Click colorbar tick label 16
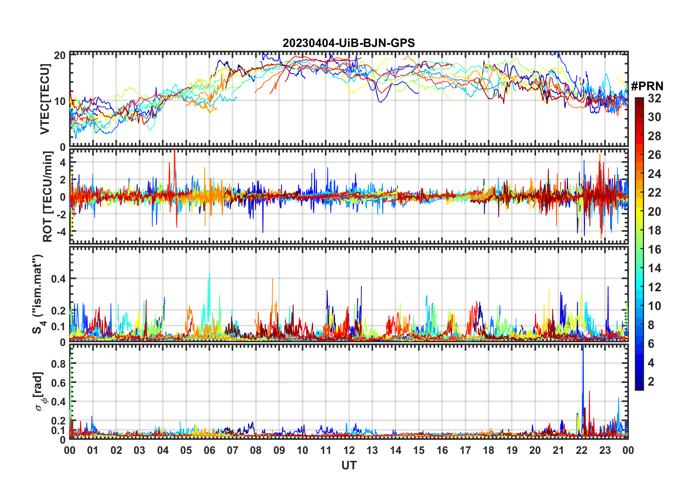The width and height of the screenshot is (698, 488). [654, 250]
